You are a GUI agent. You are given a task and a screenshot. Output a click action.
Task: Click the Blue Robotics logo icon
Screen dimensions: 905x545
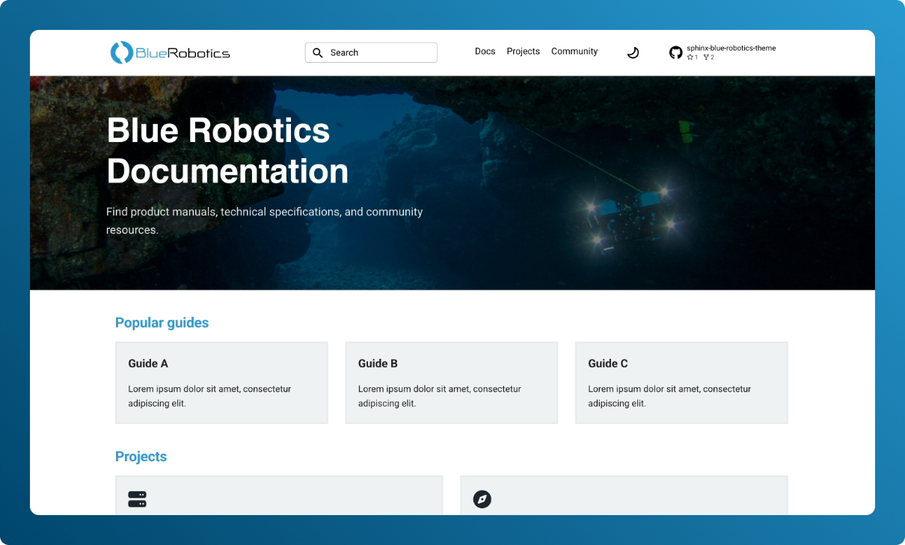click(x=121, y=52)
